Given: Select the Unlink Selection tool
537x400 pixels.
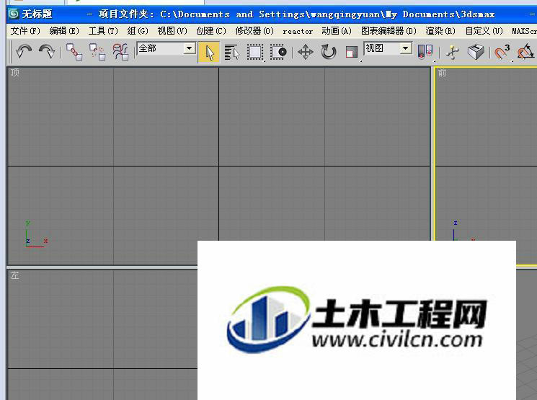Looking at the screenshot, I should 97,52.
